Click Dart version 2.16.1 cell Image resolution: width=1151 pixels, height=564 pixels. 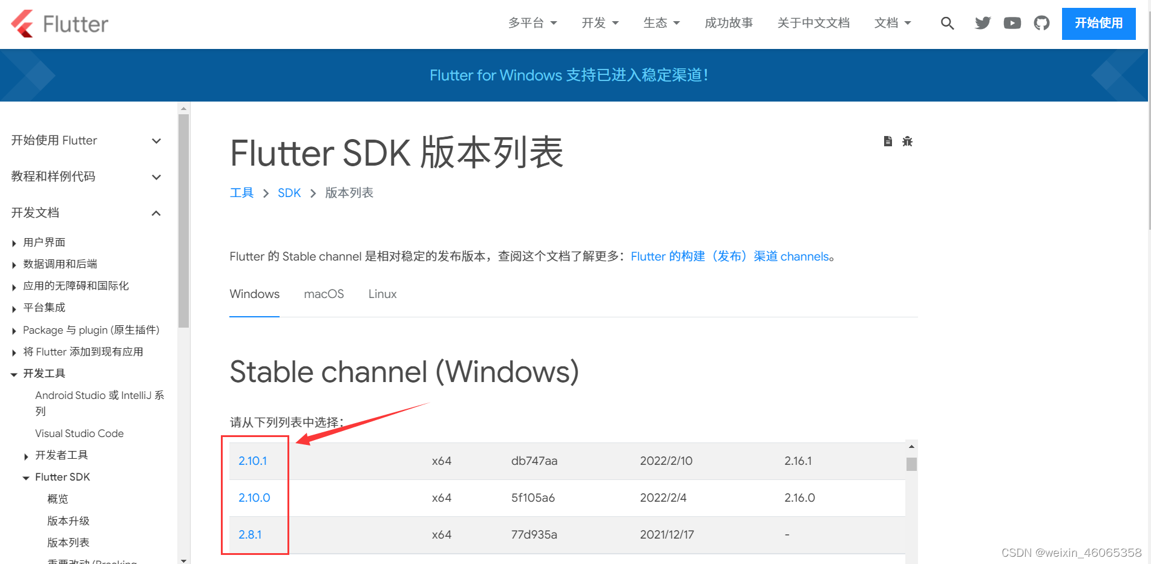[x=798, y=461]
